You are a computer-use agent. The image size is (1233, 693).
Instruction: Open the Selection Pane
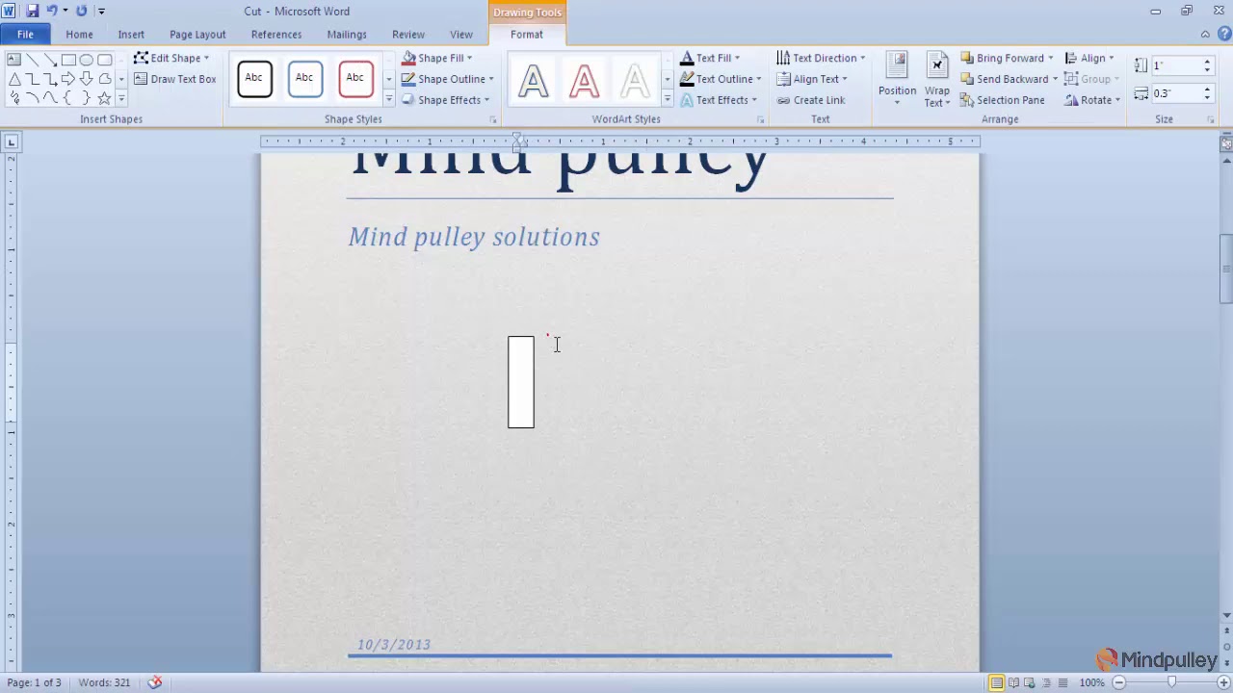pyautogui.click(x=1002, y=100)
